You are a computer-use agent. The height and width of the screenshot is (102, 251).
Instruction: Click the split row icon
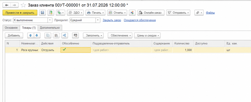(x=65, y=36)
